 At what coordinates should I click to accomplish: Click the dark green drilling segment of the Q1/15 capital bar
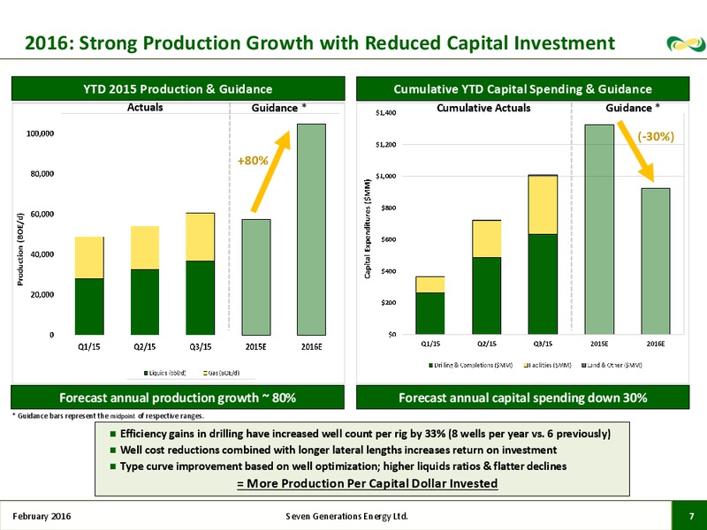[430, 314]
